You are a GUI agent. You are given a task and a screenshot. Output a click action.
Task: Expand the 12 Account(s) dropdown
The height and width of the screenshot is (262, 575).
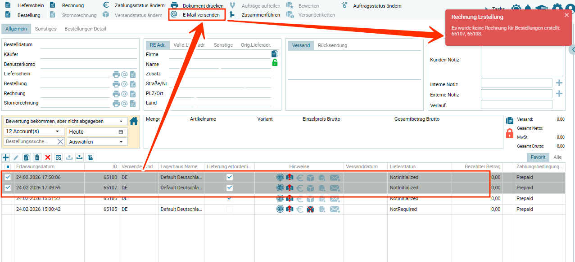coord(34,131)
